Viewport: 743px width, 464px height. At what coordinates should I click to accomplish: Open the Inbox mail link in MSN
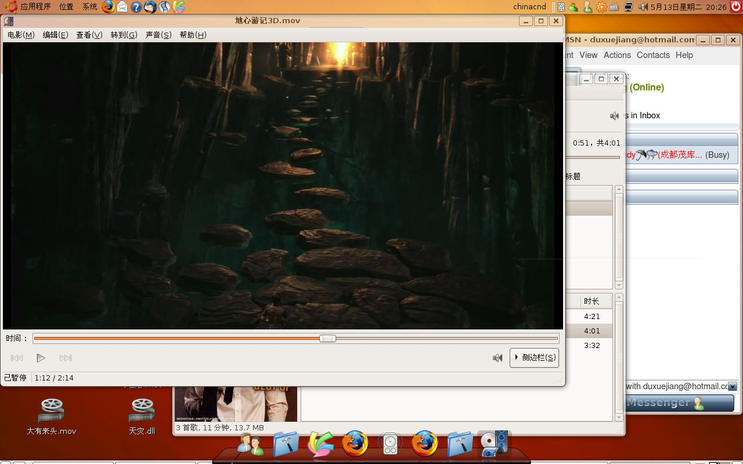(642, 115)
